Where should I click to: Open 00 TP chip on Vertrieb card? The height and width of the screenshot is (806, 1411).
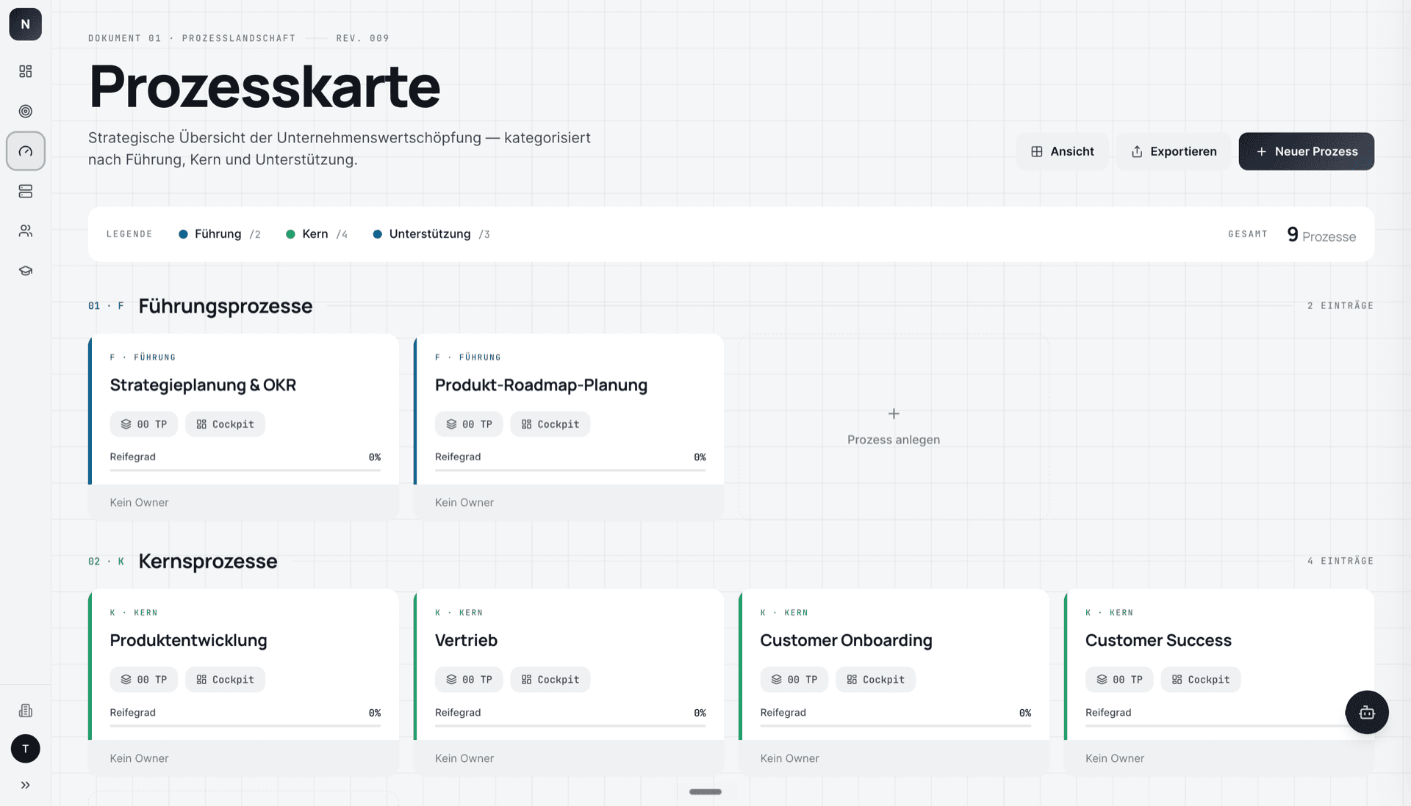pos(469,680)
